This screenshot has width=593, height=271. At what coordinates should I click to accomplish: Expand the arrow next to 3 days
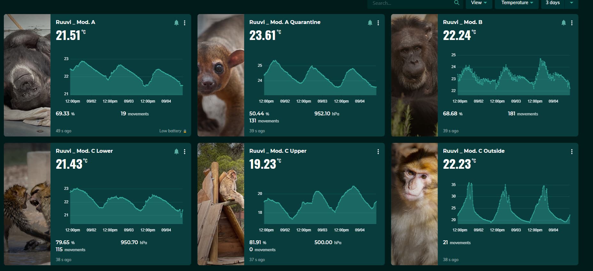572,3
